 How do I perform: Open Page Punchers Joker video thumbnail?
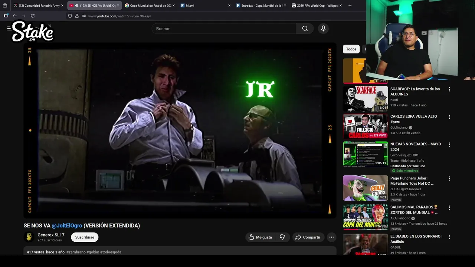[x=366, y=188]
